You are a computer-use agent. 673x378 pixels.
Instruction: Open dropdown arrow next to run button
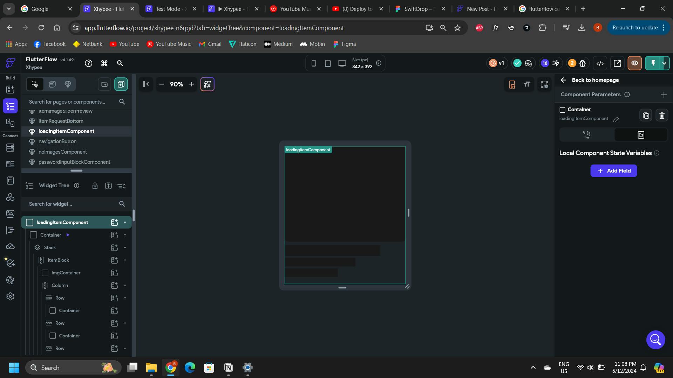[664, 63]
